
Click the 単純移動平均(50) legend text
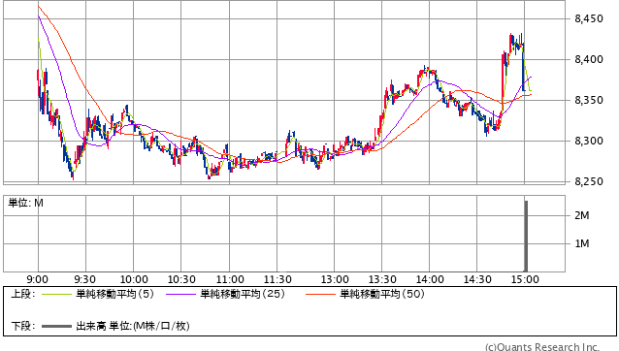tap(382, 294)
